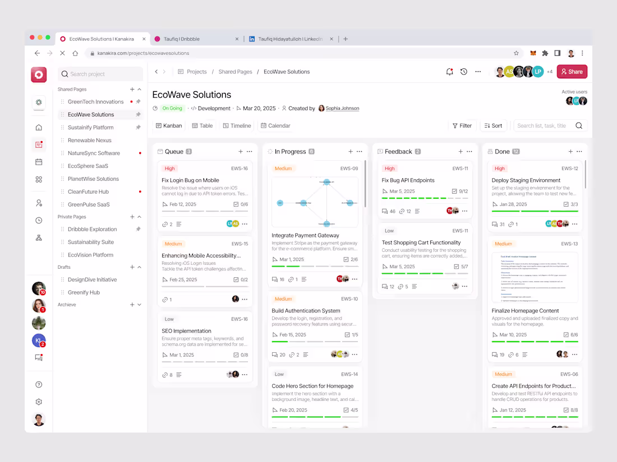Screen dimensions: 617x462
Task: Open the apps grid icon in the sidebar rail
Action: [x=38, y=179]
